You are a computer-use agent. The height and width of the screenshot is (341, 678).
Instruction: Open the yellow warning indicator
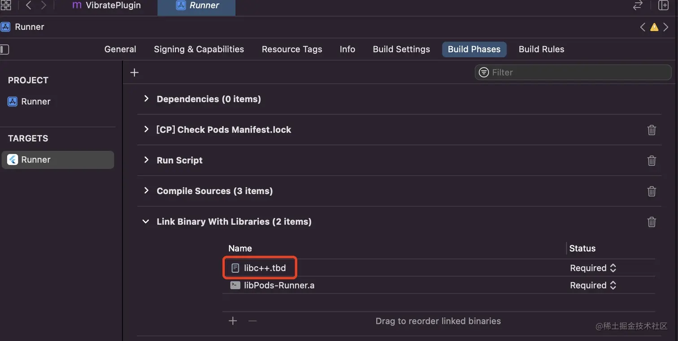click(654, 27)
